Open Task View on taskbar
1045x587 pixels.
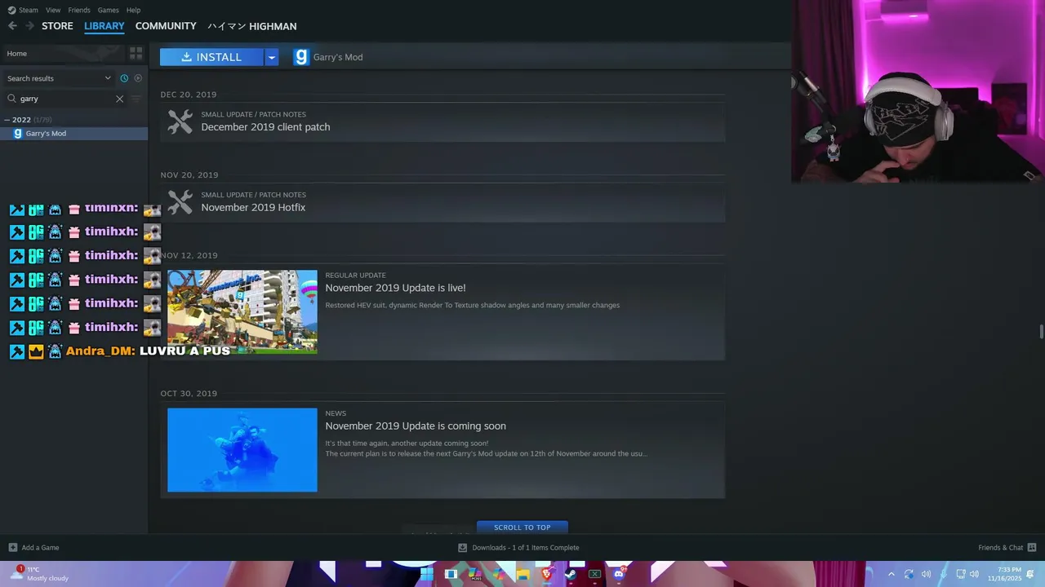click(x=451, y=574)
